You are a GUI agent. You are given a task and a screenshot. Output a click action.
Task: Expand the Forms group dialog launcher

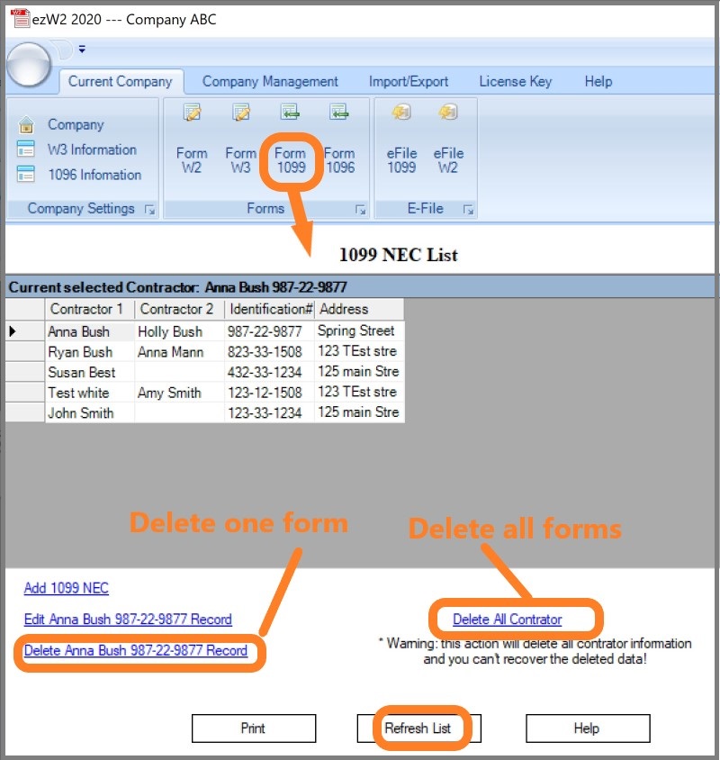tap(360, 210)
